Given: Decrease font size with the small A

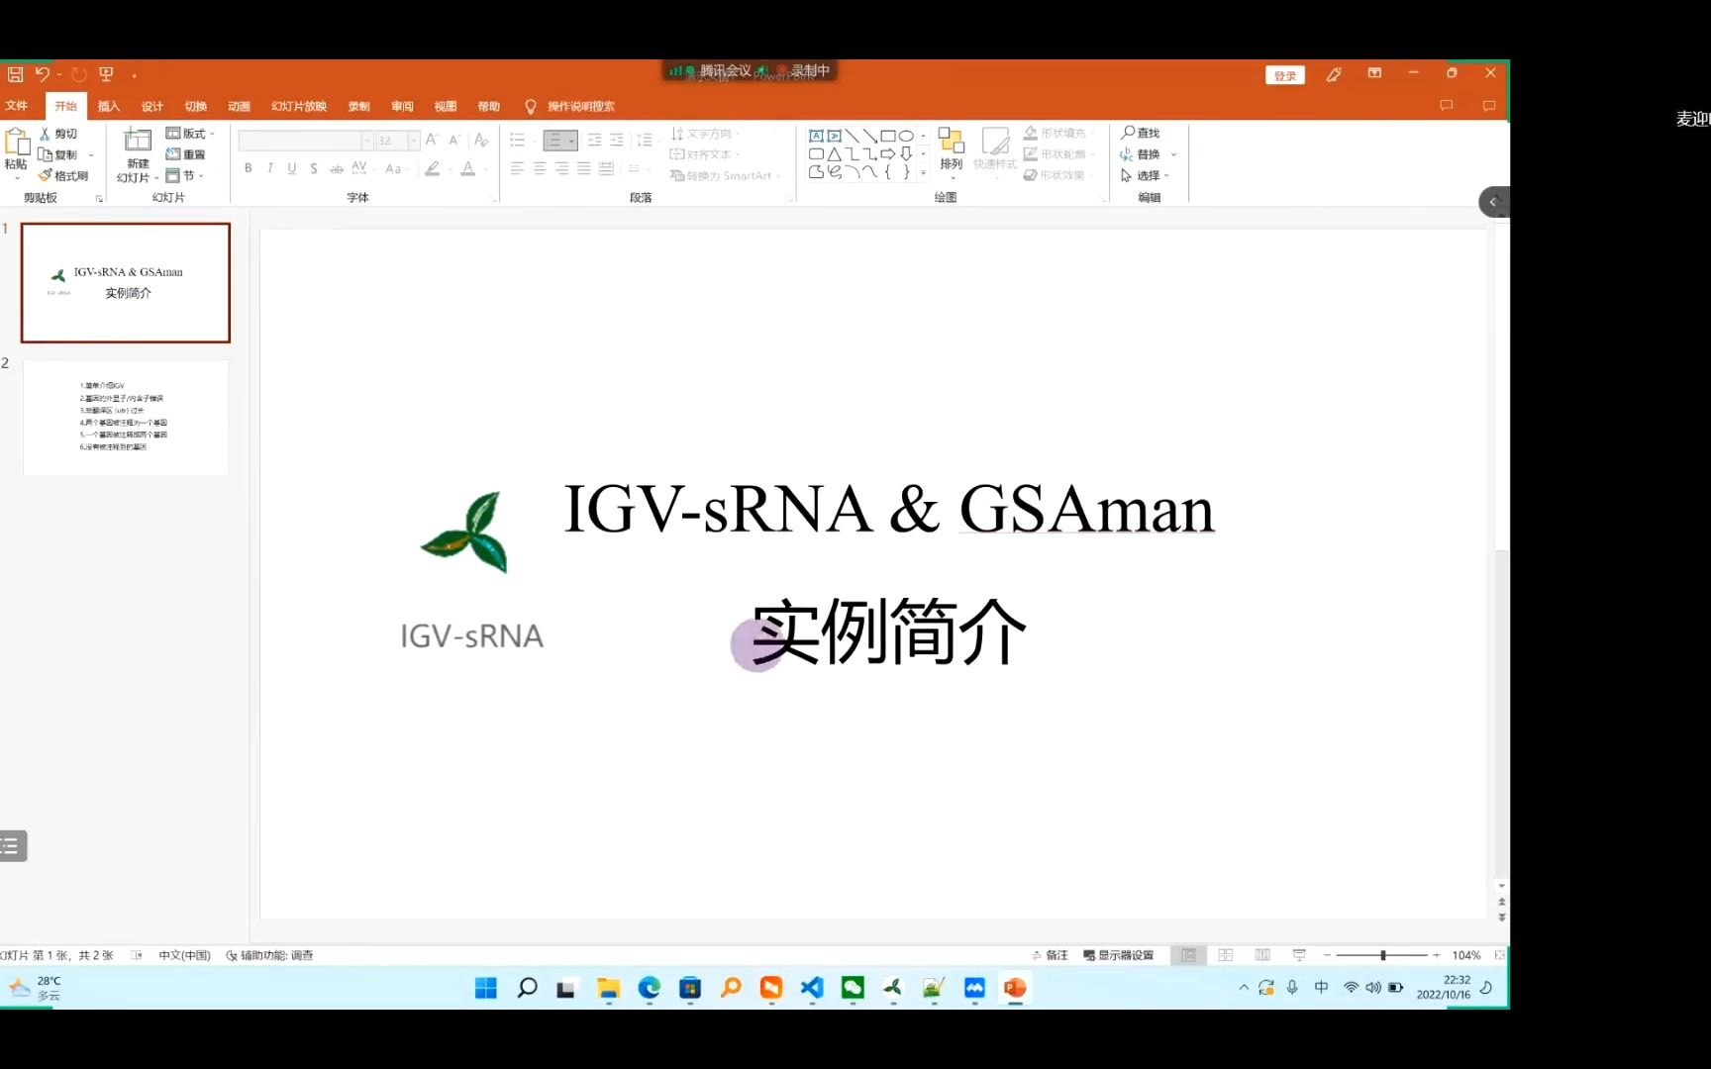Looking at the screenshot, I should click(454, 141).
